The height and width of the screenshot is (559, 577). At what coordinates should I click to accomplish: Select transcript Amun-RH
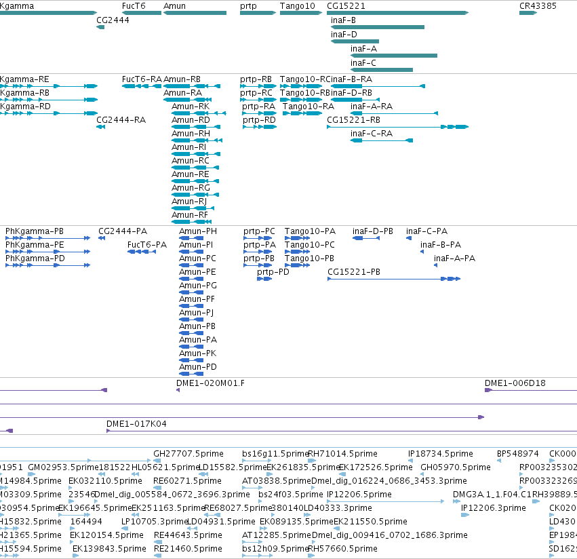coord(191,134)
